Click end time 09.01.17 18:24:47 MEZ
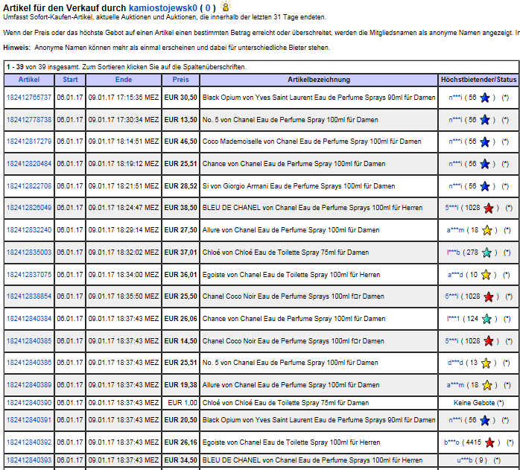Image resolution: width=520 pixels, height=470 pixels. [124, 208]
